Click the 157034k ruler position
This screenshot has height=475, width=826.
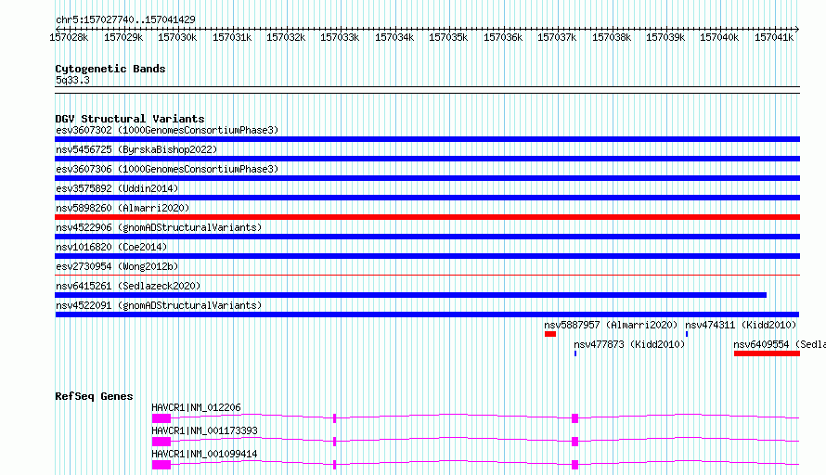click(x=394, y=37)
